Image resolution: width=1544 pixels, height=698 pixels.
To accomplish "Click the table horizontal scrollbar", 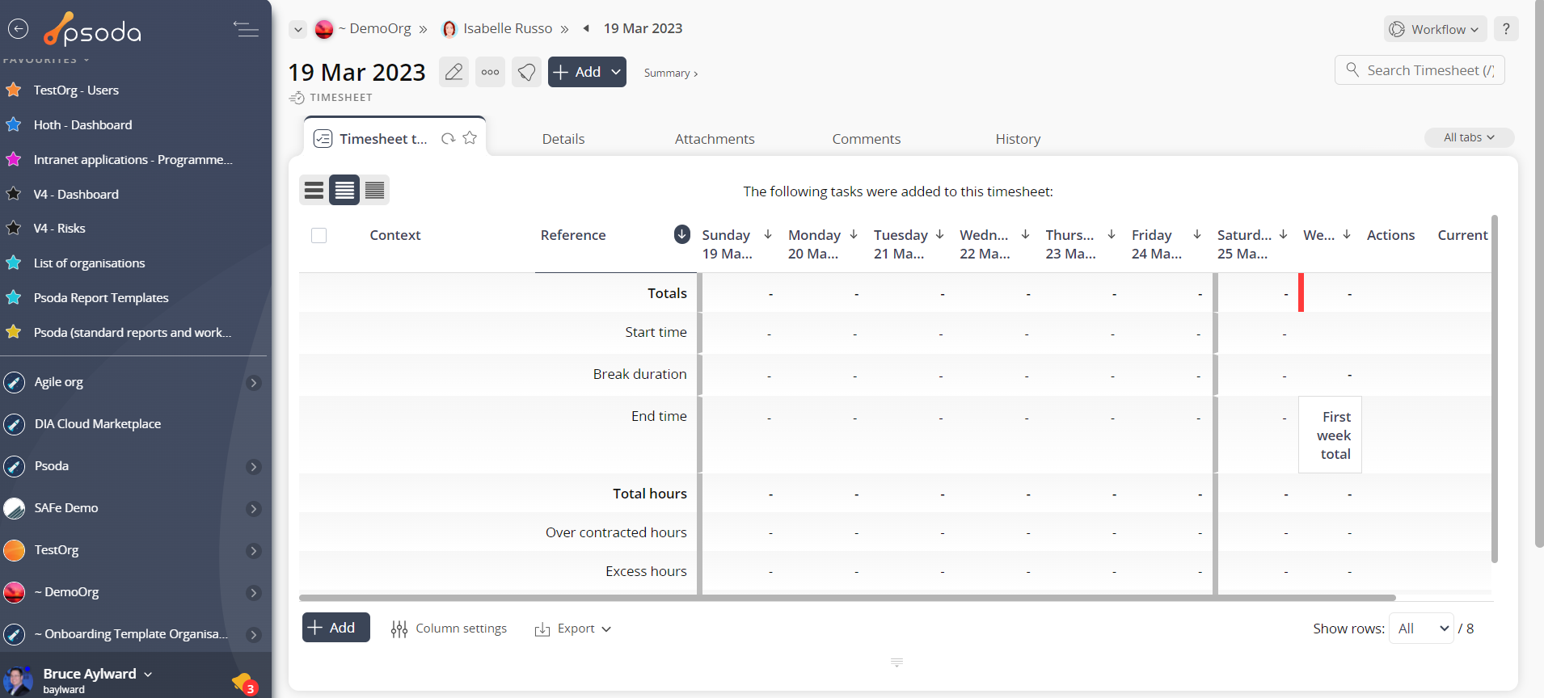I will pos(847,598).
